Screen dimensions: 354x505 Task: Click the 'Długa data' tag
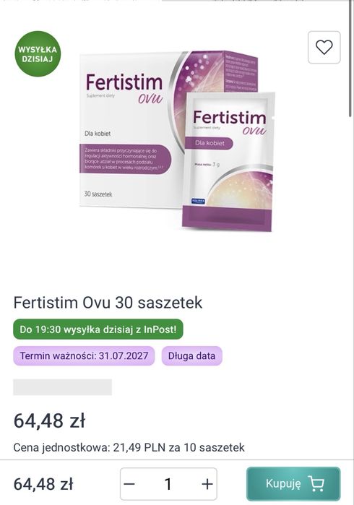click(x=191, y=356)
